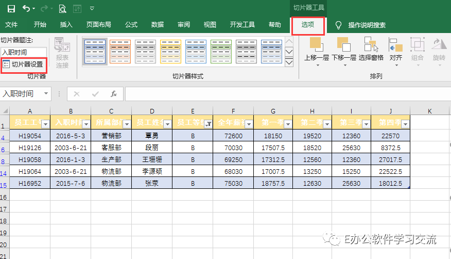Click the Save icon in quick access toolbar
Viewport: 451px width, 259px height.
(x=11, y=9)
